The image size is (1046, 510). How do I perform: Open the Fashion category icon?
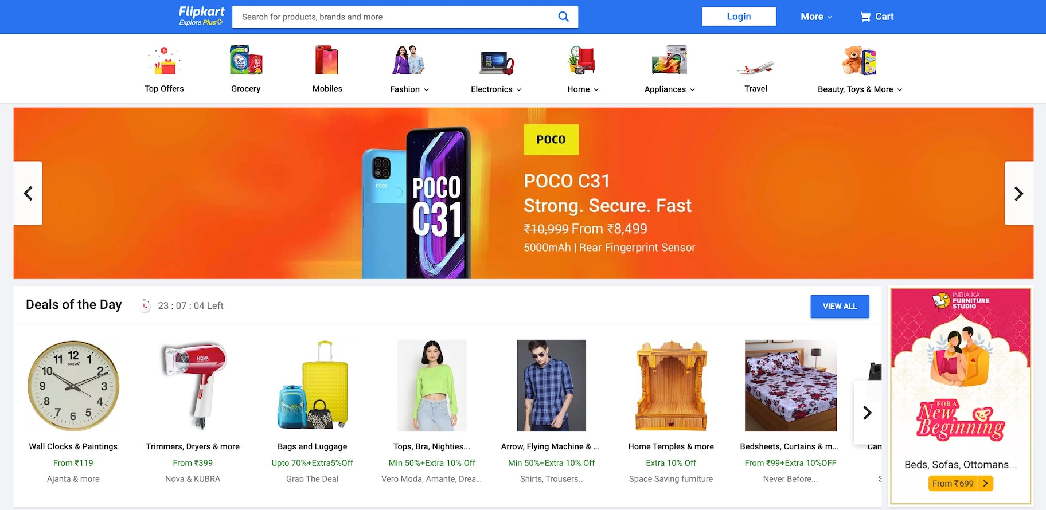coord(409,60)
